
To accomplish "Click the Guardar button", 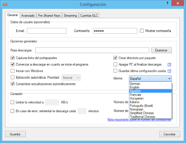I will point(15,134).
